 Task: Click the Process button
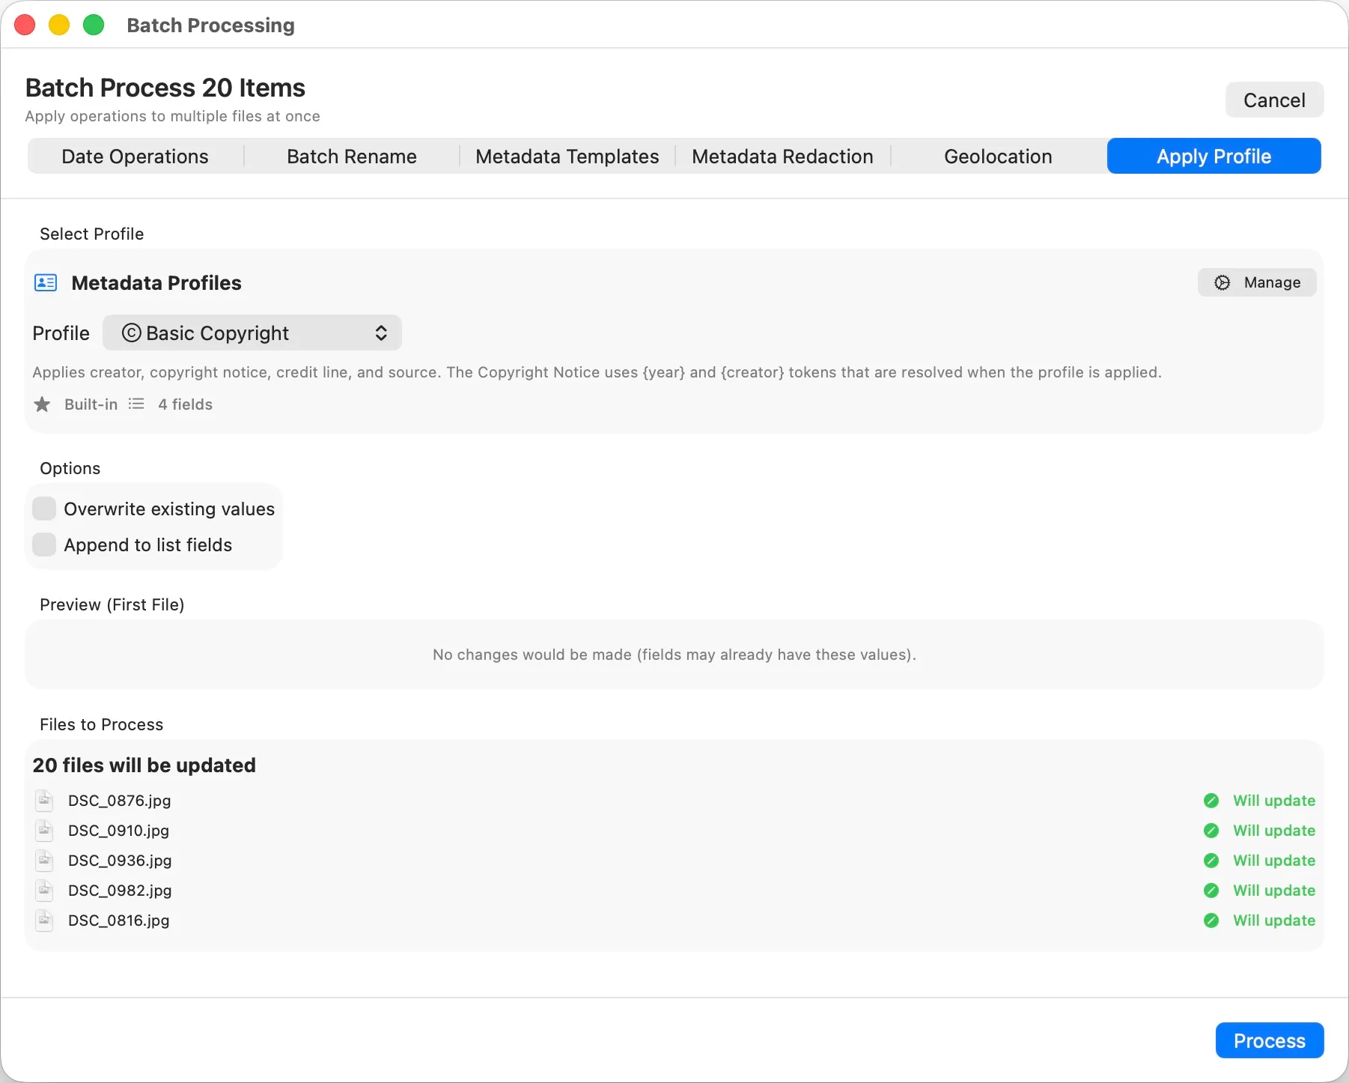pos(1268,1040)
